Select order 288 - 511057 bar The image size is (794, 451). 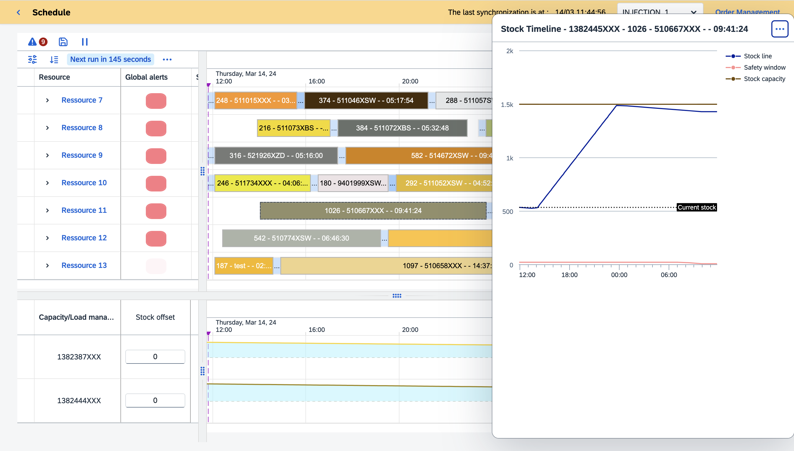(x=464, y=100)
